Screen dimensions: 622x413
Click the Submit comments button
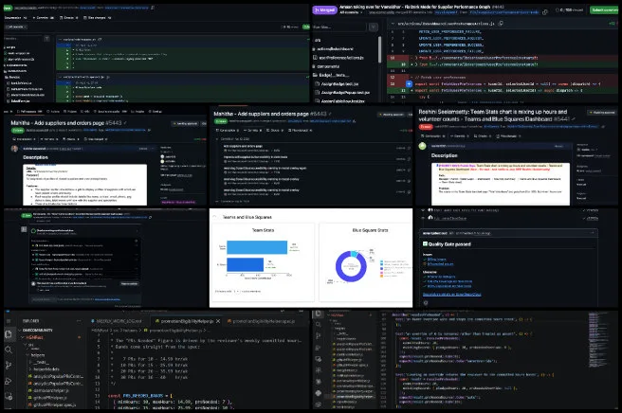pyautogui.click(x=605, y=9)
